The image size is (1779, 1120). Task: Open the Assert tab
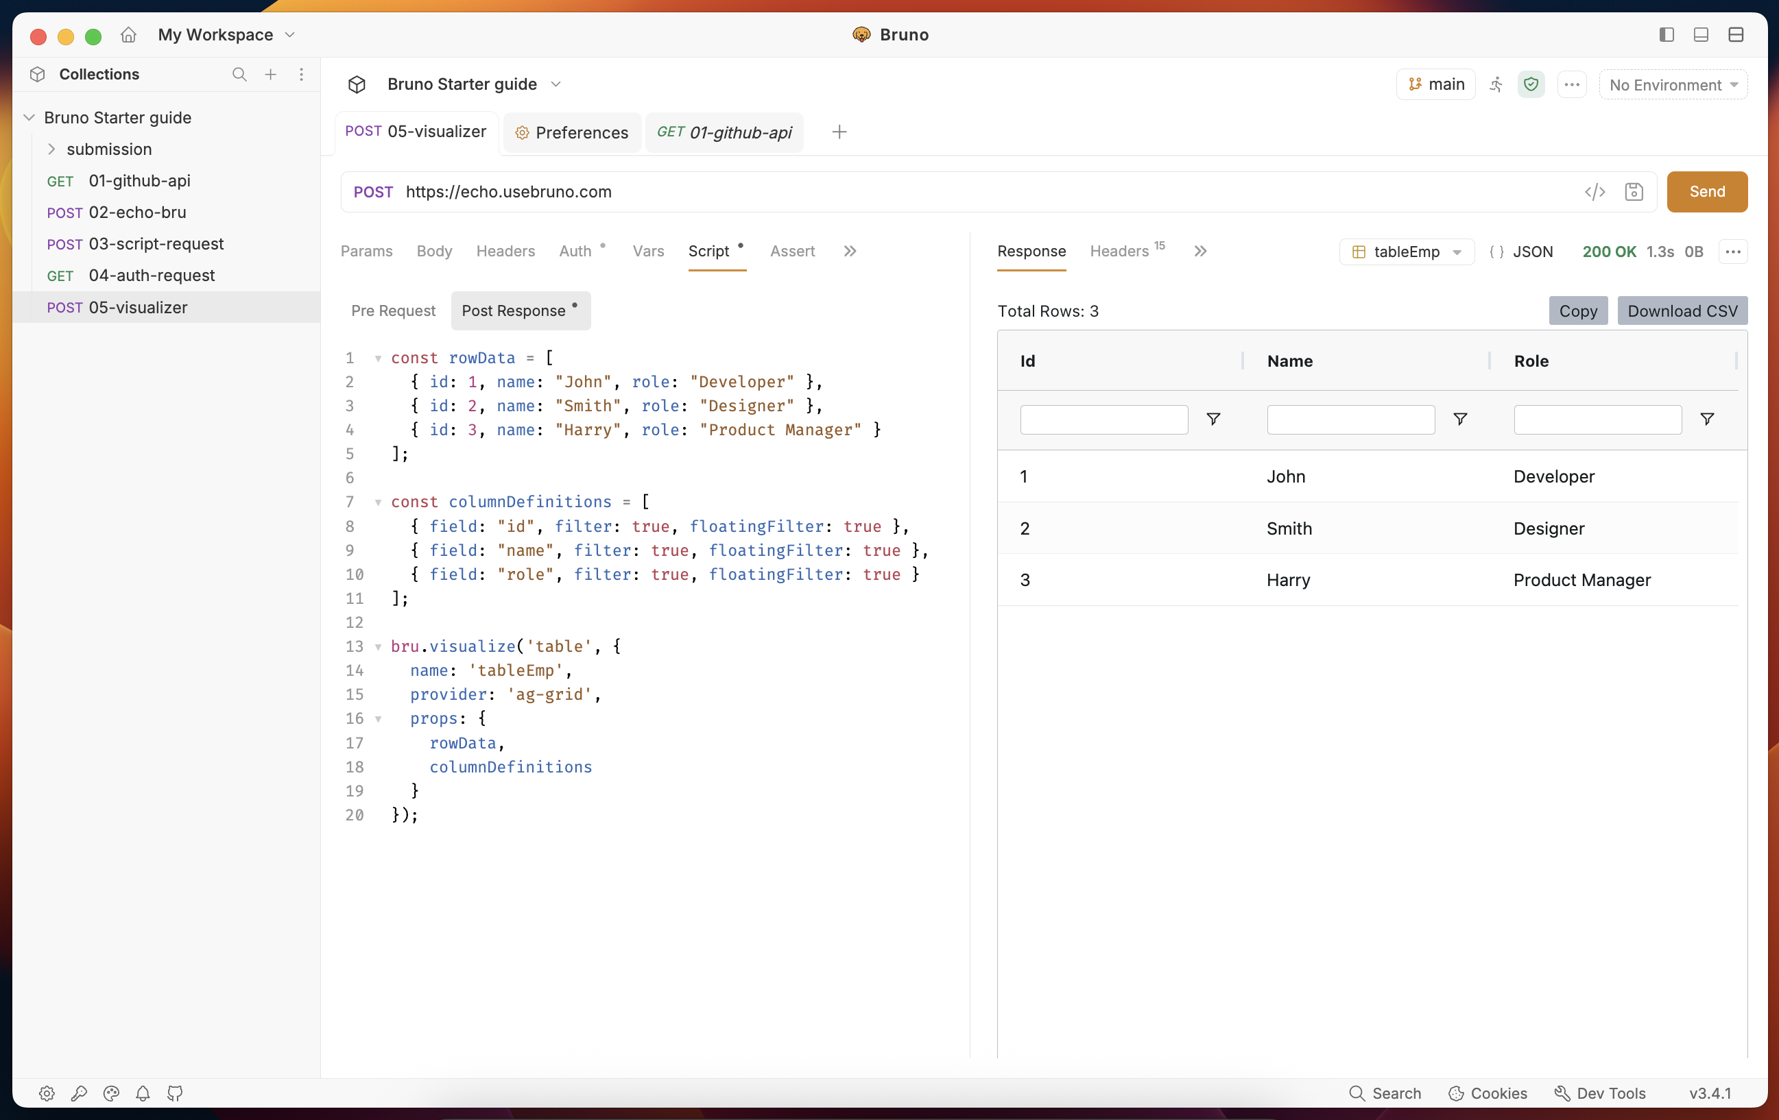(x=793, y=252)
